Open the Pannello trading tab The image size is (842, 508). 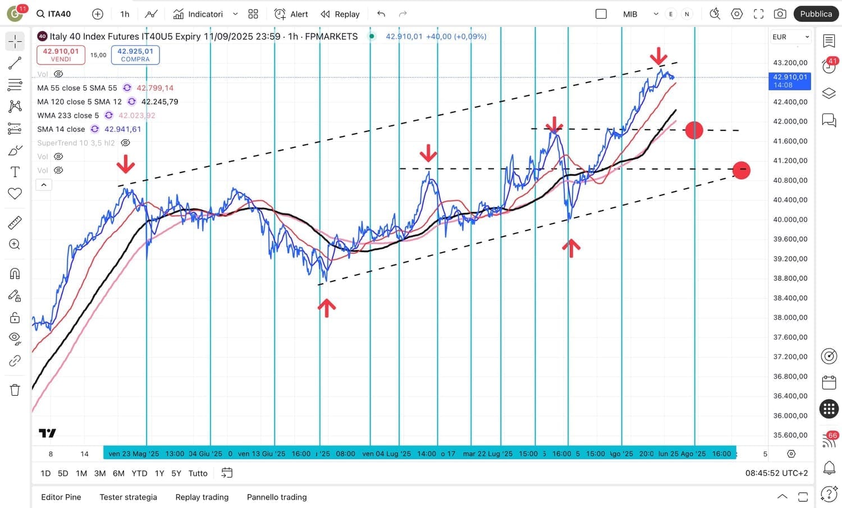277,497
